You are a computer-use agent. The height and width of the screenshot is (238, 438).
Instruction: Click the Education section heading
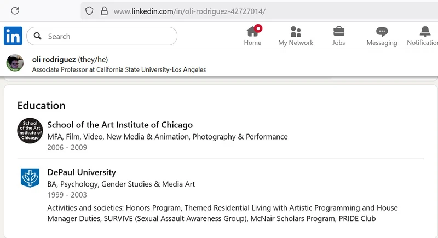(42, 106)
